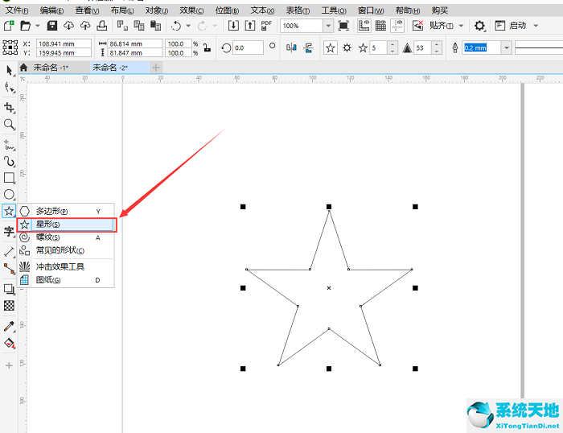Open the Options gear icon
Screen dimensions: 563x433
[x=479, y=27]
